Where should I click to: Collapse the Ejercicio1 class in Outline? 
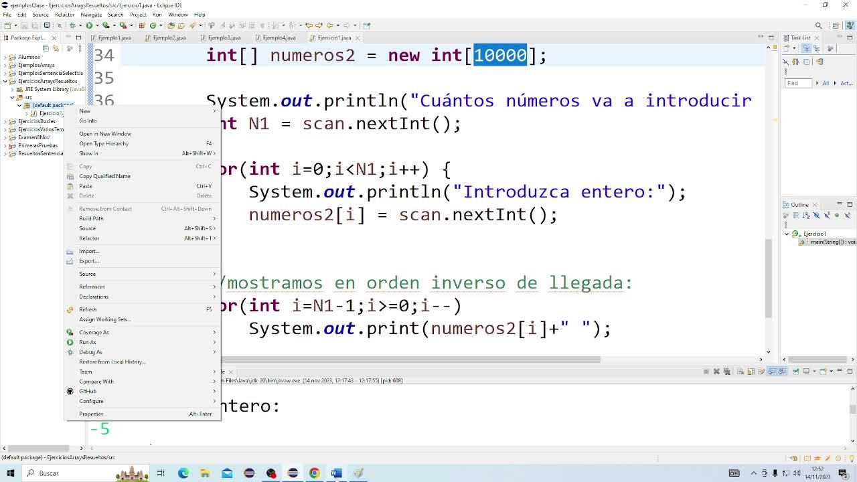[x=787, y=234]
